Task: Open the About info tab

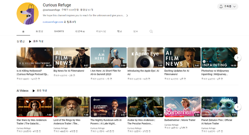Action: point(135,31)
